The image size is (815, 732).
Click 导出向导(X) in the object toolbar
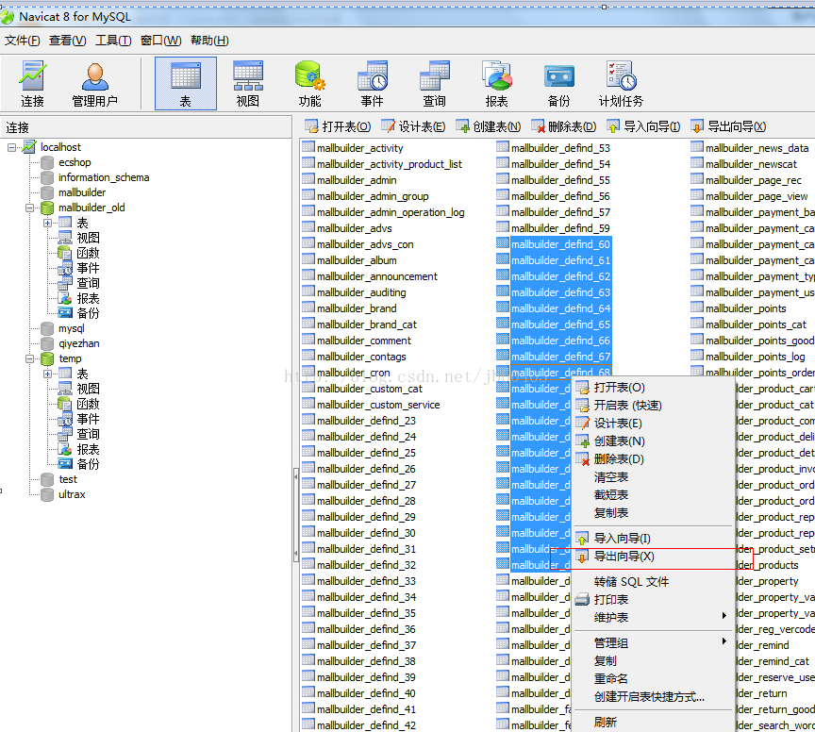pyautogui.click(x=728, y=126)
